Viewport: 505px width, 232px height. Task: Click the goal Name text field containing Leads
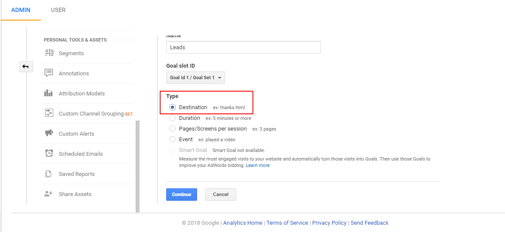click(243, 47)
